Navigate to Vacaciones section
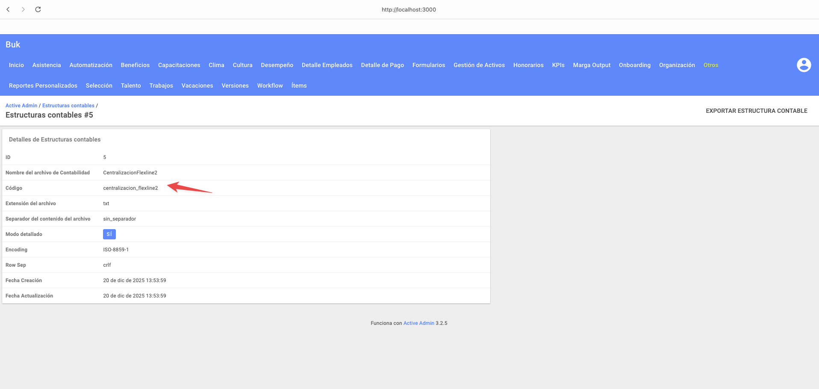Screen dimensions: 819x389 pos(197,85)
